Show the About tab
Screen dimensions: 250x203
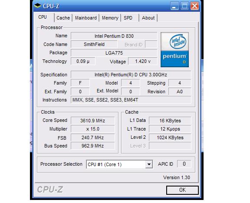(x=148, y=18)
